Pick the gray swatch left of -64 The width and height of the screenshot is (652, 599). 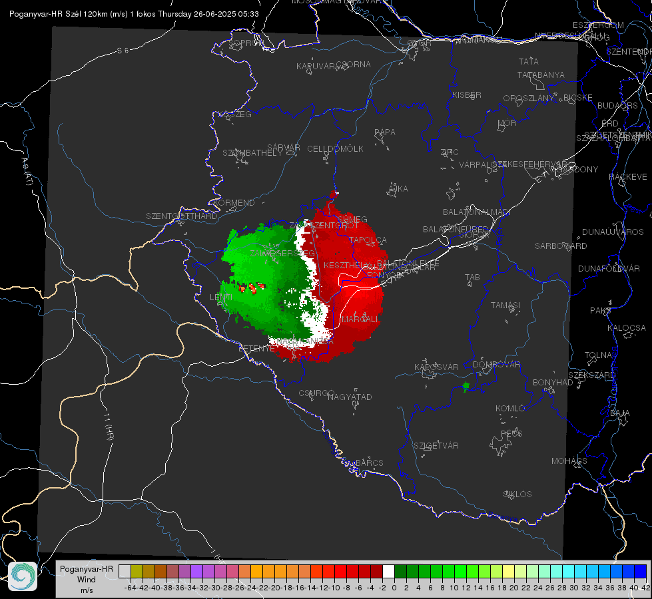coord(125,571)
